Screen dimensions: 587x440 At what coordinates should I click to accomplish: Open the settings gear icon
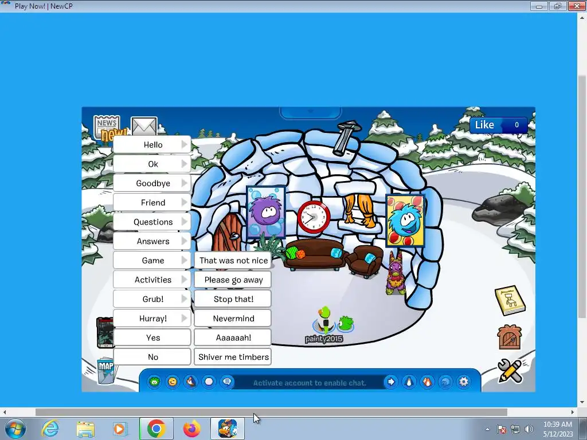[x=463, y=382]
